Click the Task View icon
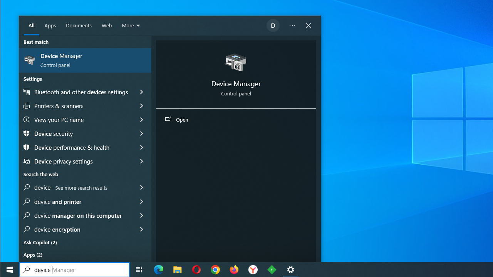 click(139, 270)
